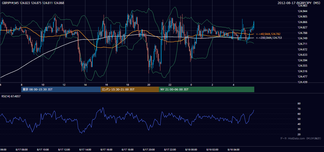The width and height of the screenshot is (324, 152).
Task: Click hour tick 2 under price chart
Action: pos(212,85)
